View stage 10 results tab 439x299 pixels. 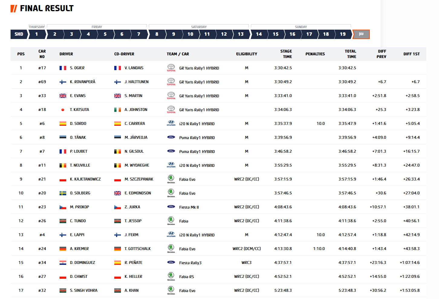(190, 34)
